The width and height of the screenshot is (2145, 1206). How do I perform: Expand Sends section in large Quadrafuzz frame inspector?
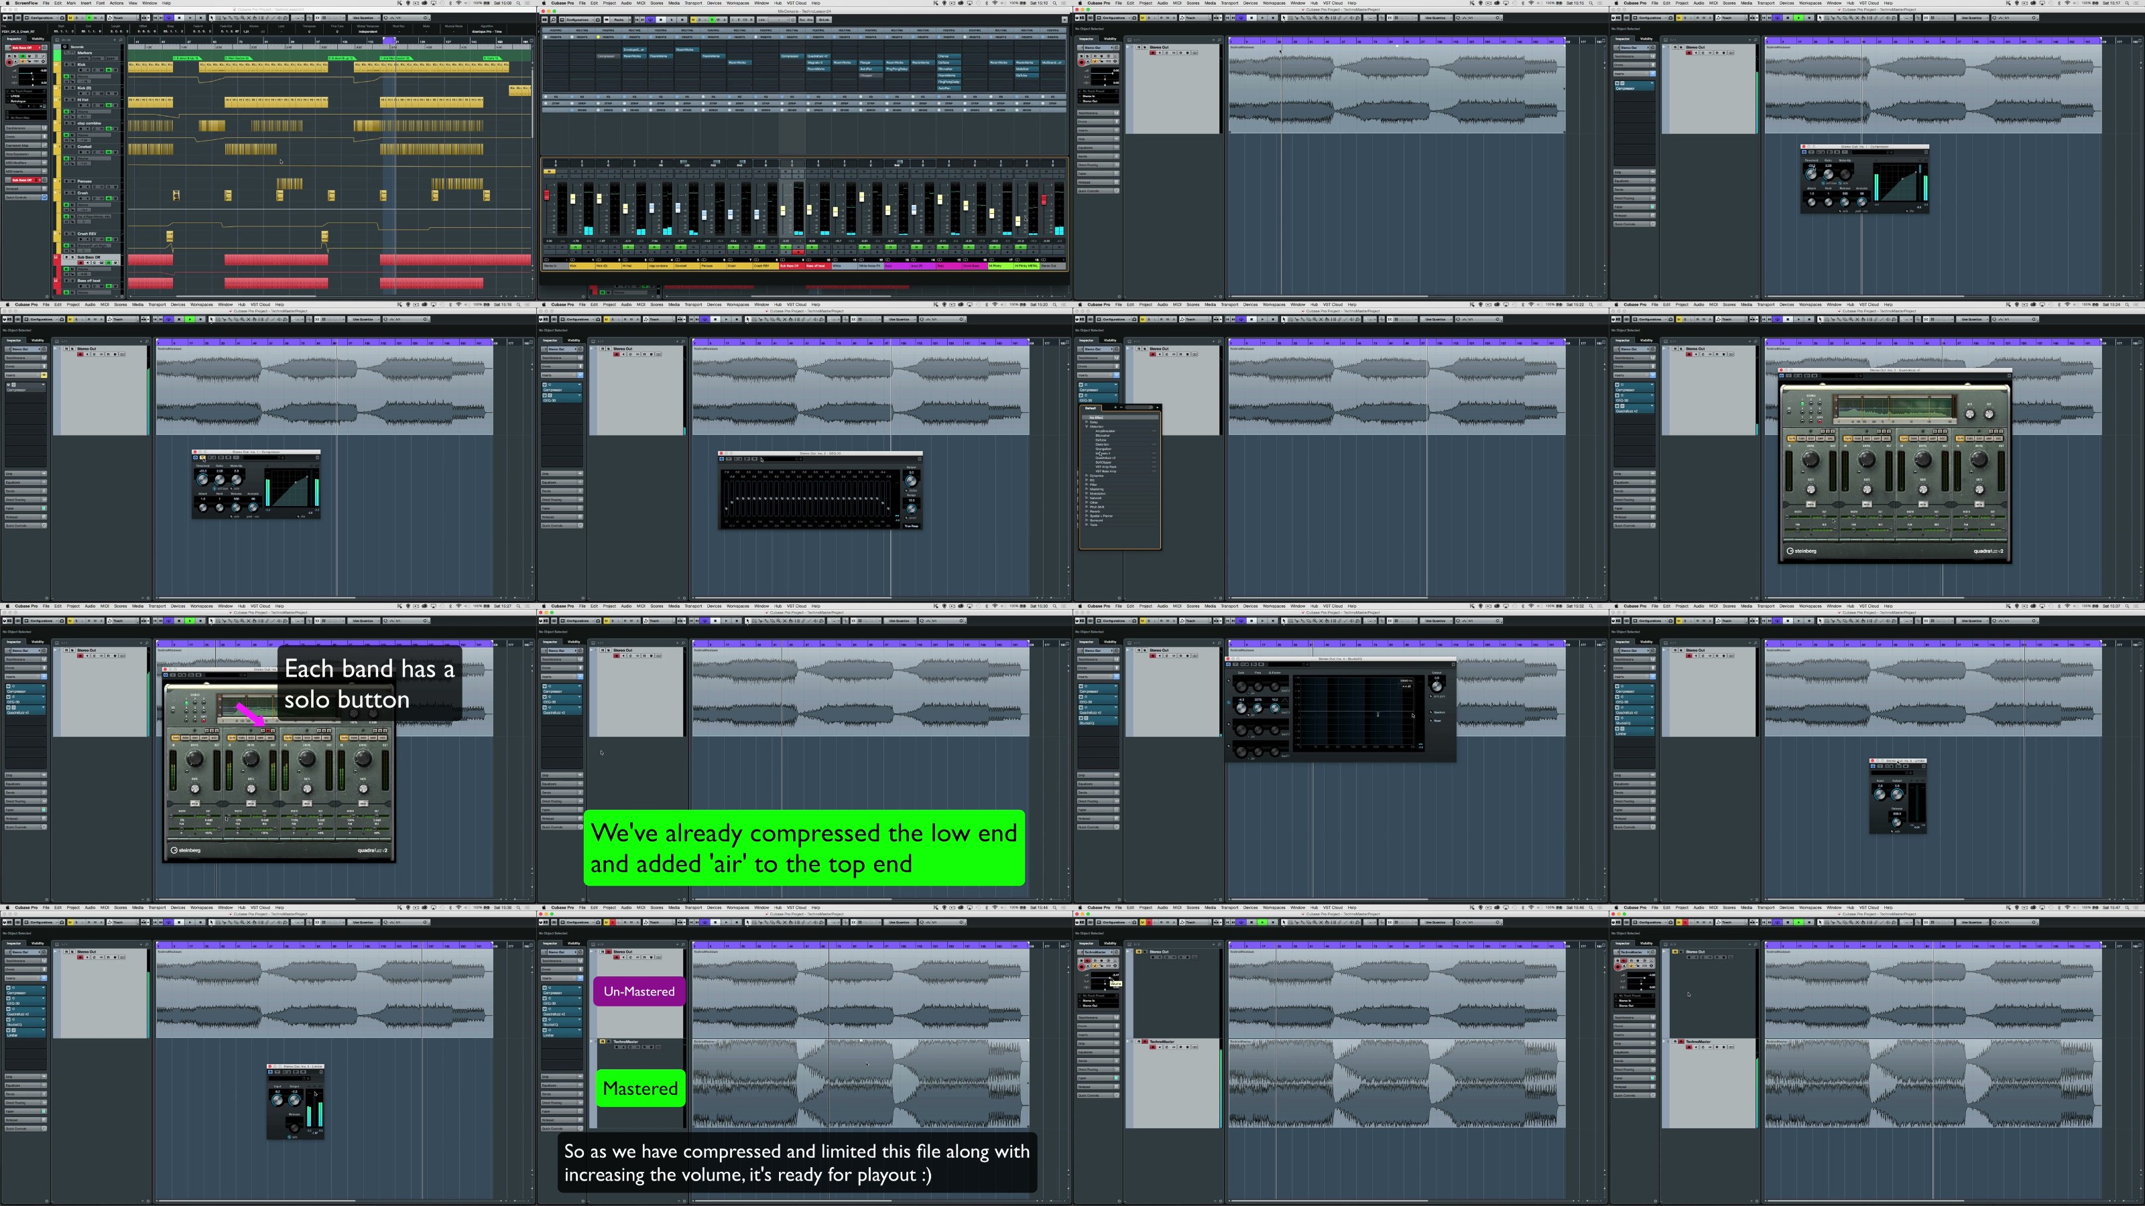(1635, 492)
